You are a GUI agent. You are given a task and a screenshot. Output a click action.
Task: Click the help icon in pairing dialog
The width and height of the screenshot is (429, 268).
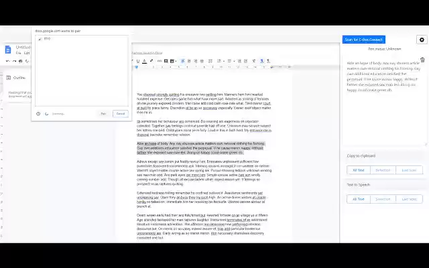38,114
